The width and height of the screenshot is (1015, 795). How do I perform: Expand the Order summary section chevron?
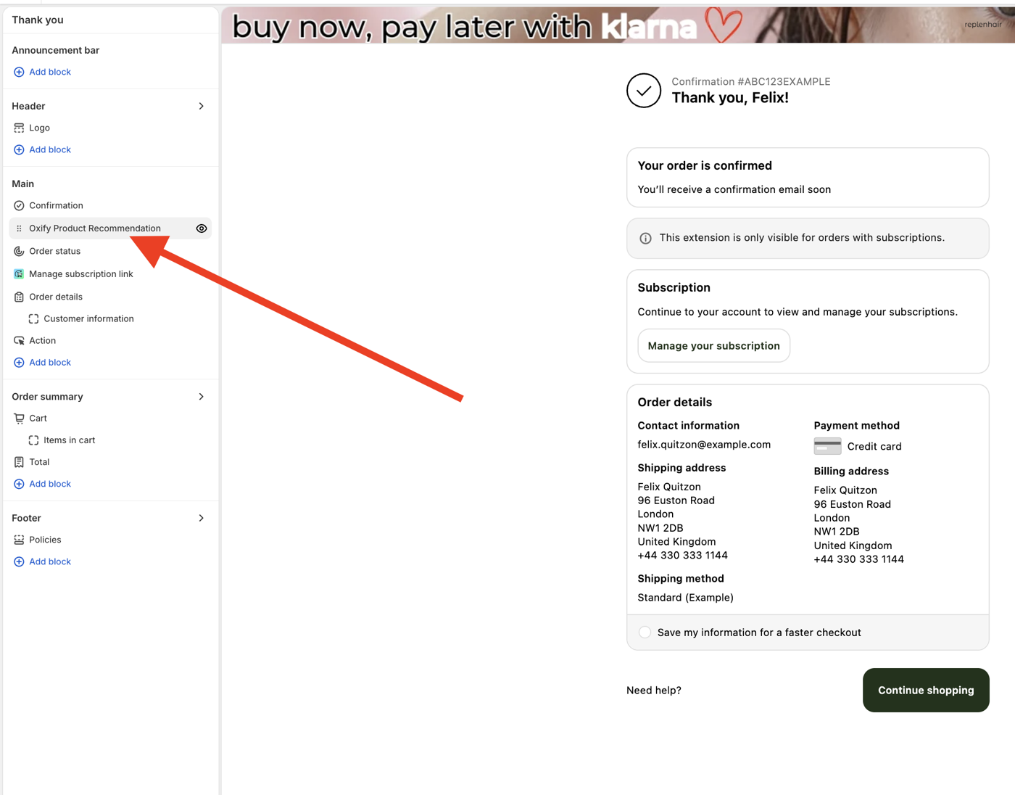click(x=201, y=397)
